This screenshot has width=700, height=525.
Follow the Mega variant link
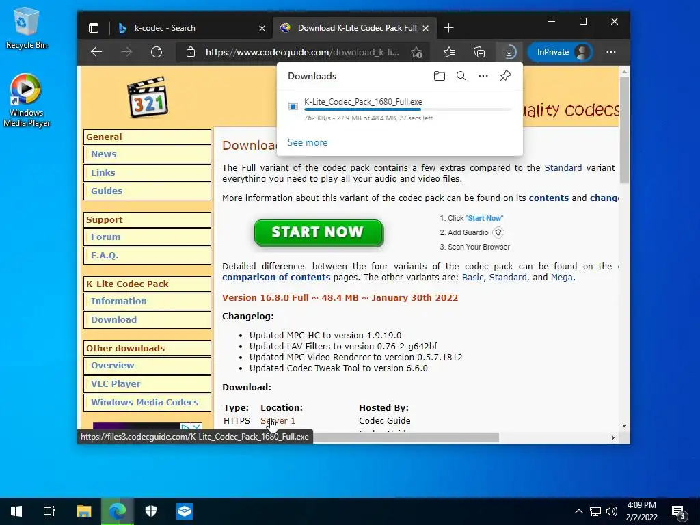point(562,278)
